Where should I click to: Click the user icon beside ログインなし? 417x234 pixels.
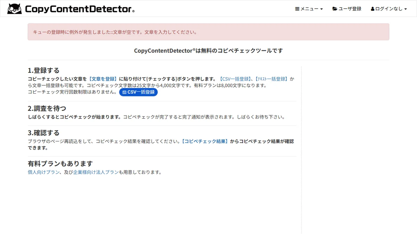click(x=373, y=9)
